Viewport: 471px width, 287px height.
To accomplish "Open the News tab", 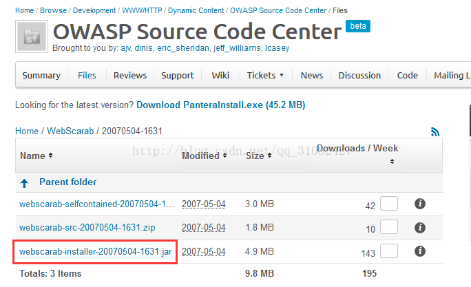I will tap(312, 75).
